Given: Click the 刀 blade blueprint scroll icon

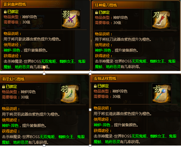Looking at the screenshot, I should click(x=161, y=20).
